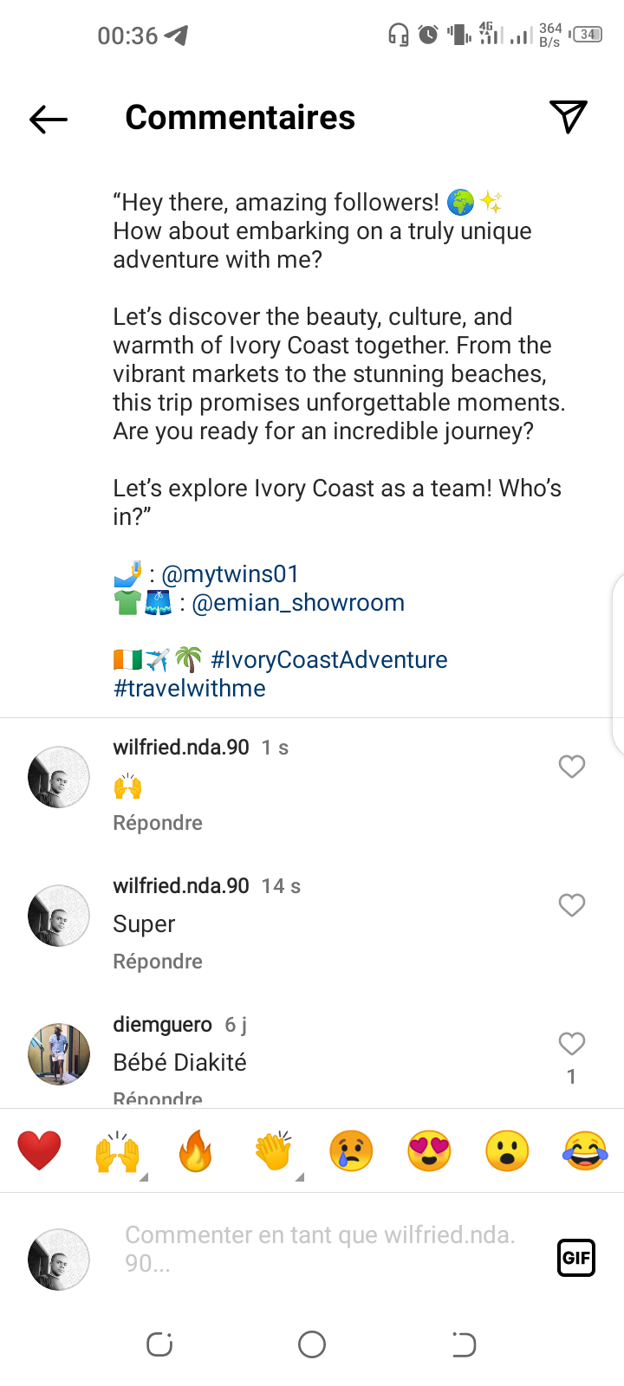Reply to the "Super" comment

(x=158, y=962)
